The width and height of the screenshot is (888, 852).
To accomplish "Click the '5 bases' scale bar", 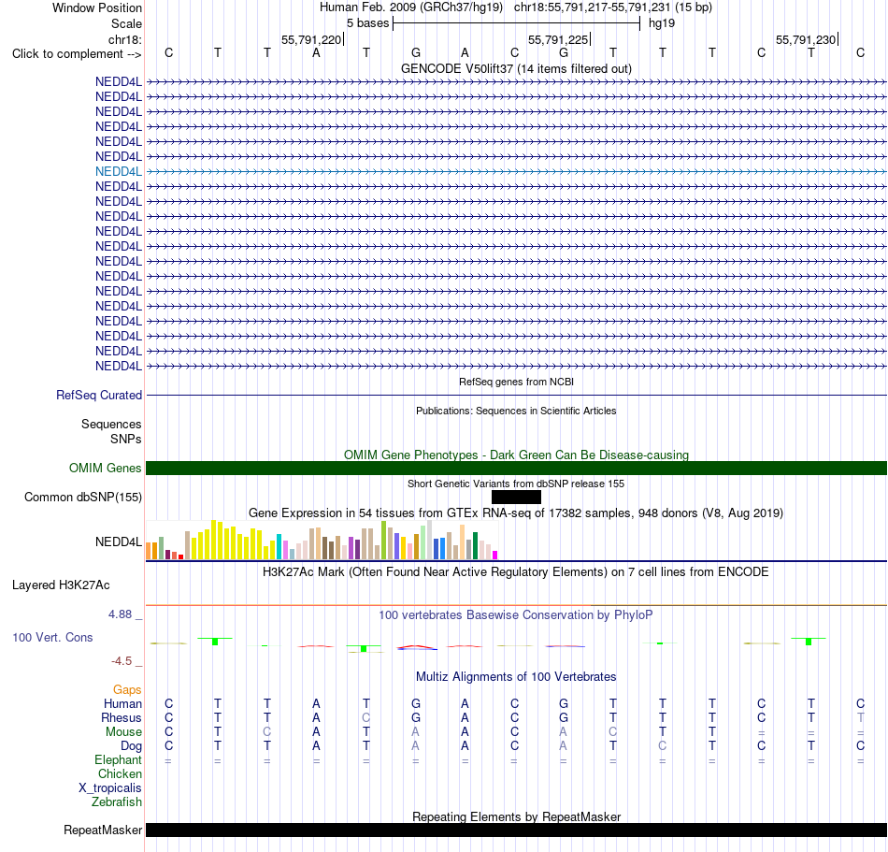I will pyautogui.click(x=517, y=23).
